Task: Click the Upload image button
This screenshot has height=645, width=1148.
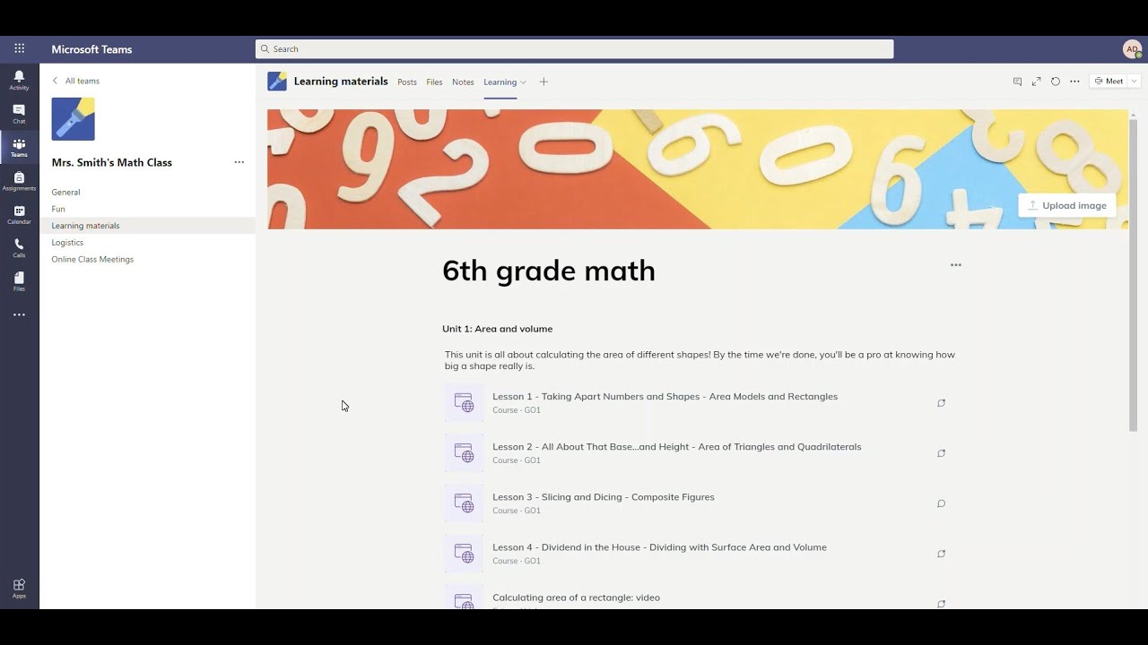Action: [1067, 205]
